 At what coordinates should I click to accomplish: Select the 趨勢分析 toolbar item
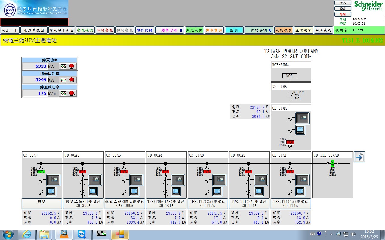click(x=169, y=30)
